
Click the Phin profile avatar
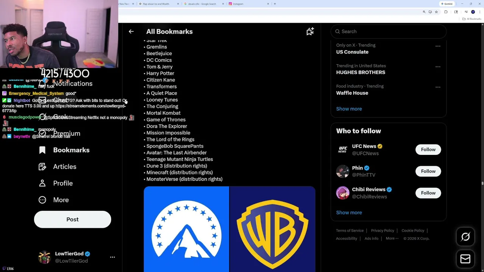pos(343,171)
